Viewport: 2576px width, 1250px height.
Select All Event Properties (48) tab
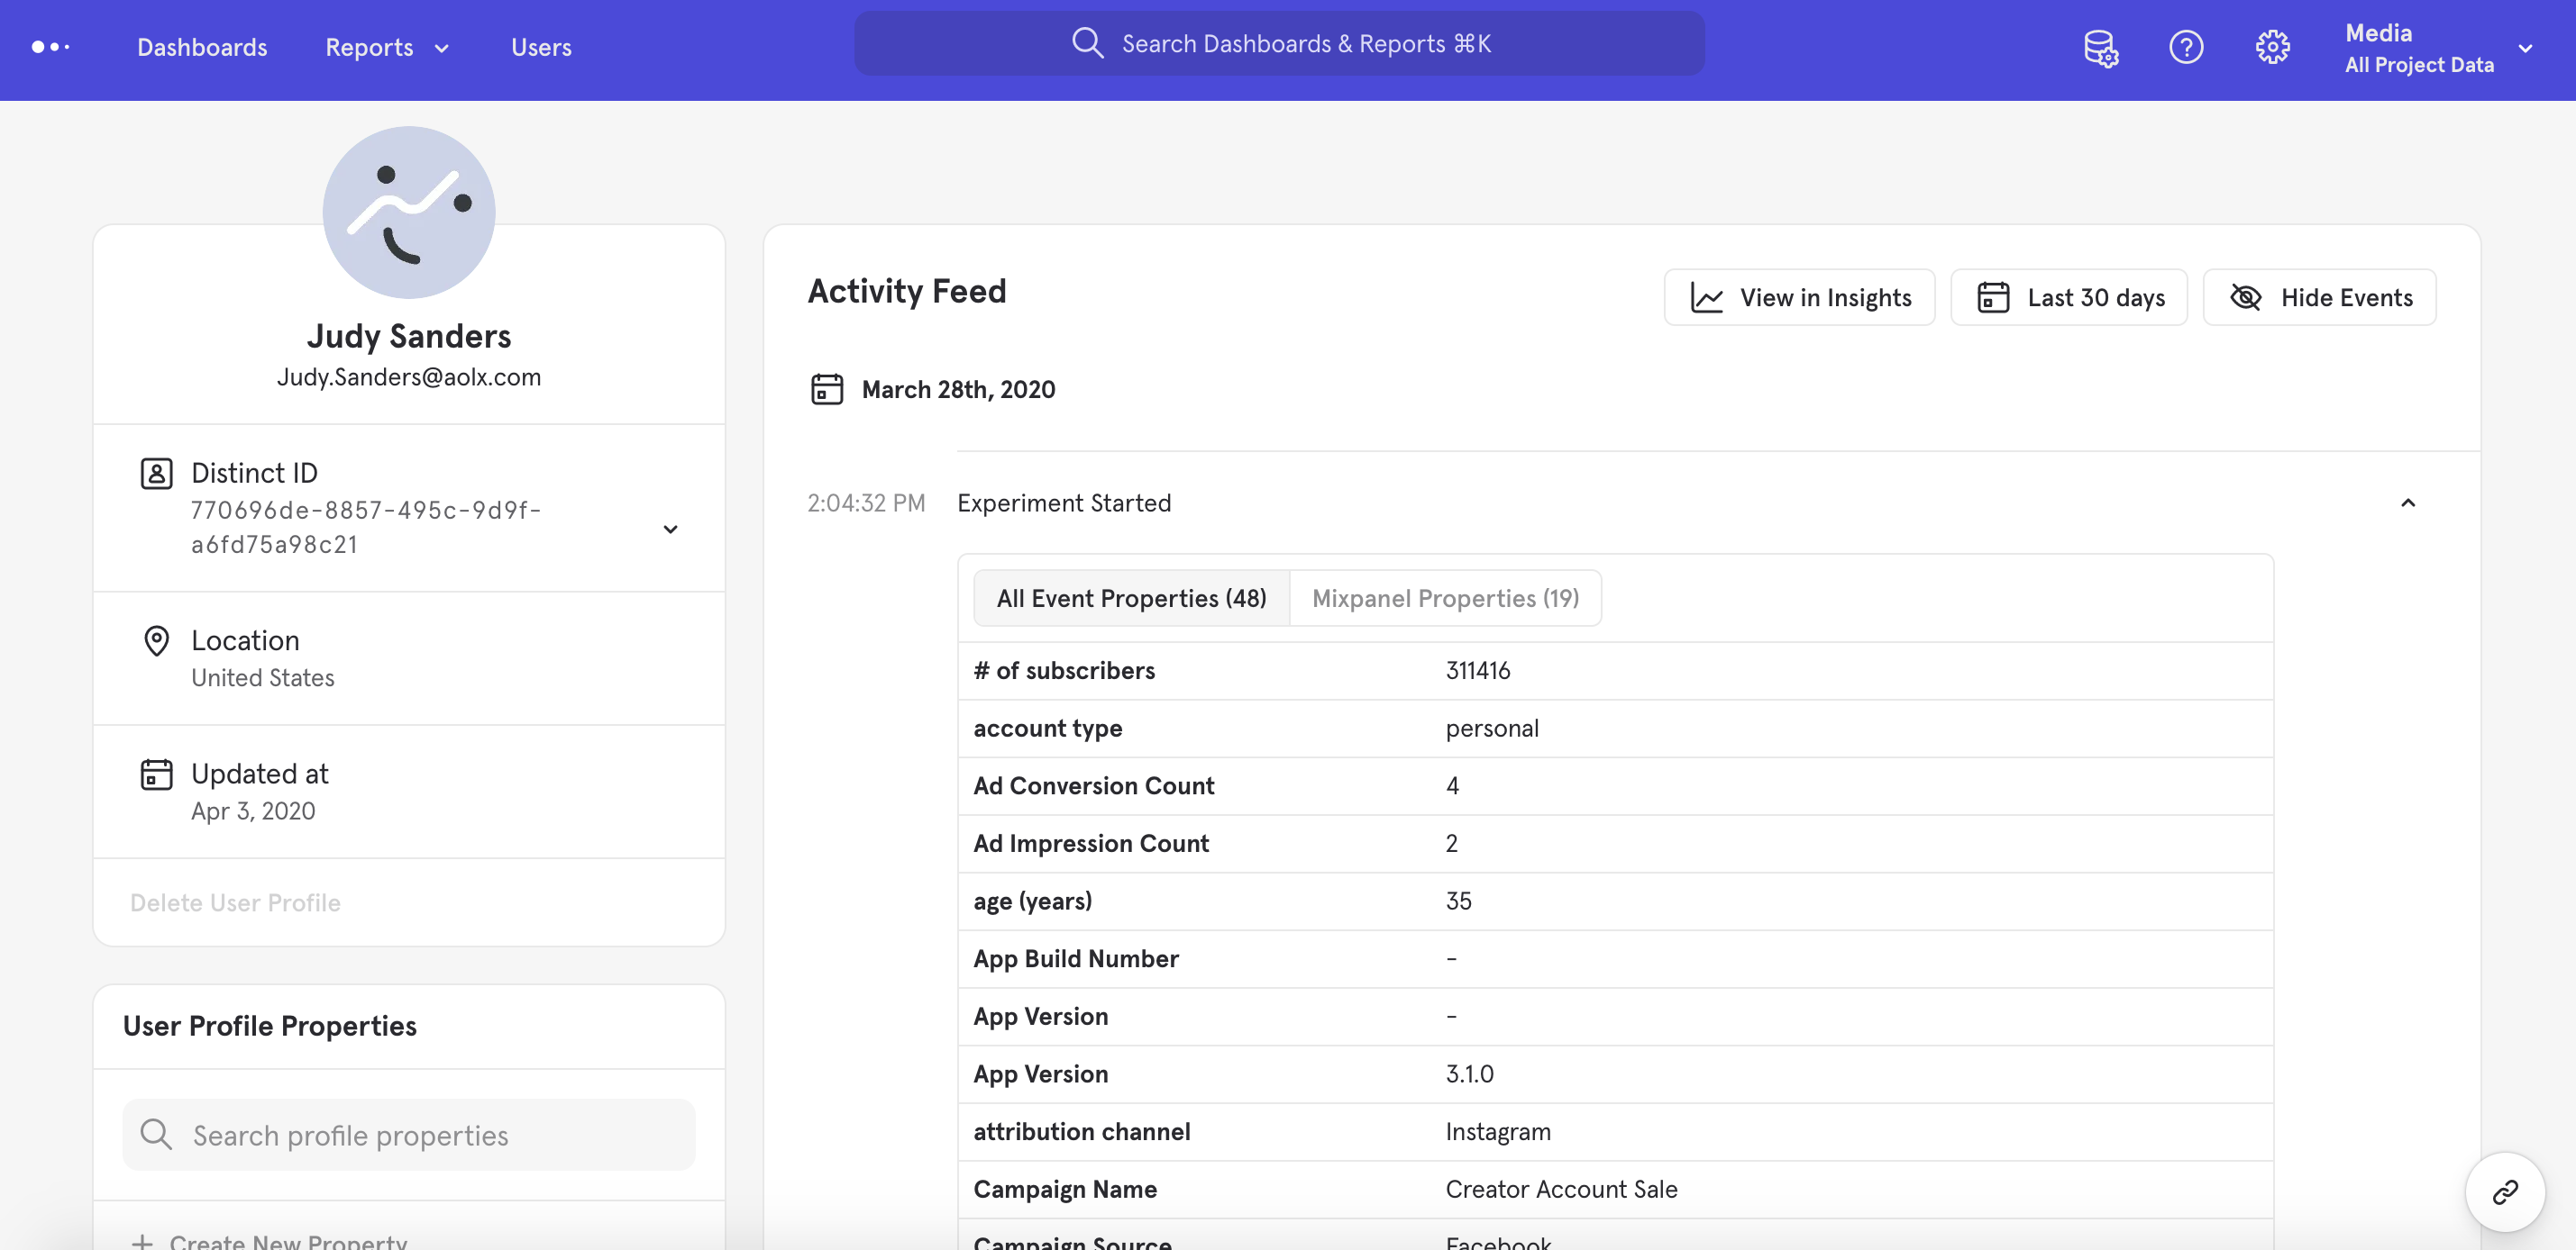1131,597
